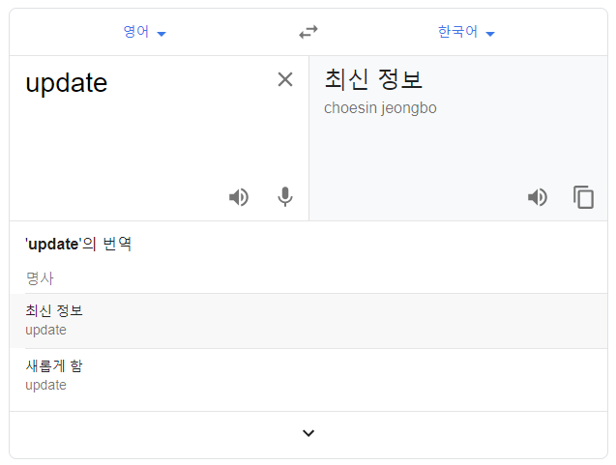Clear the source text 'update'

click(x=285, y=79)
